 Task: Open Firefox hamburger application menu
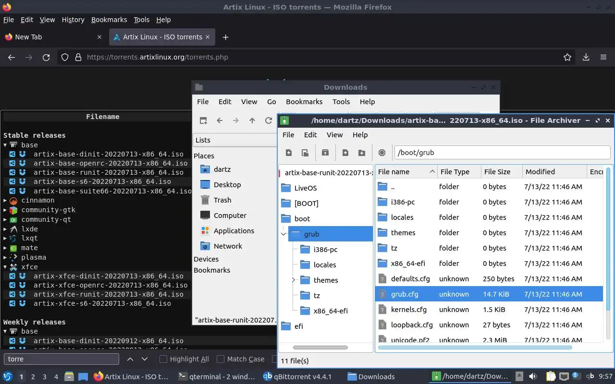[603, 57]
